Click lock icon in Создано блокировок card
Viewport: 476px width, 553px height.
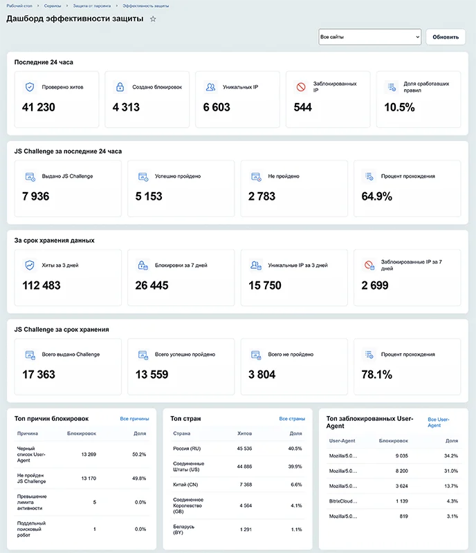120,87
